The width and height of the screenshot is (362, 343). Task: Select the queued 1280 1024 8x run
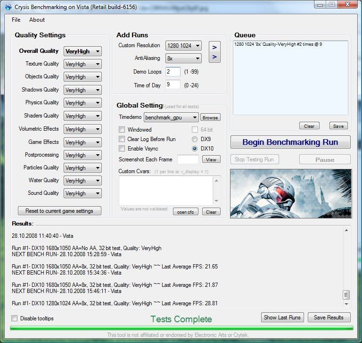278,44
